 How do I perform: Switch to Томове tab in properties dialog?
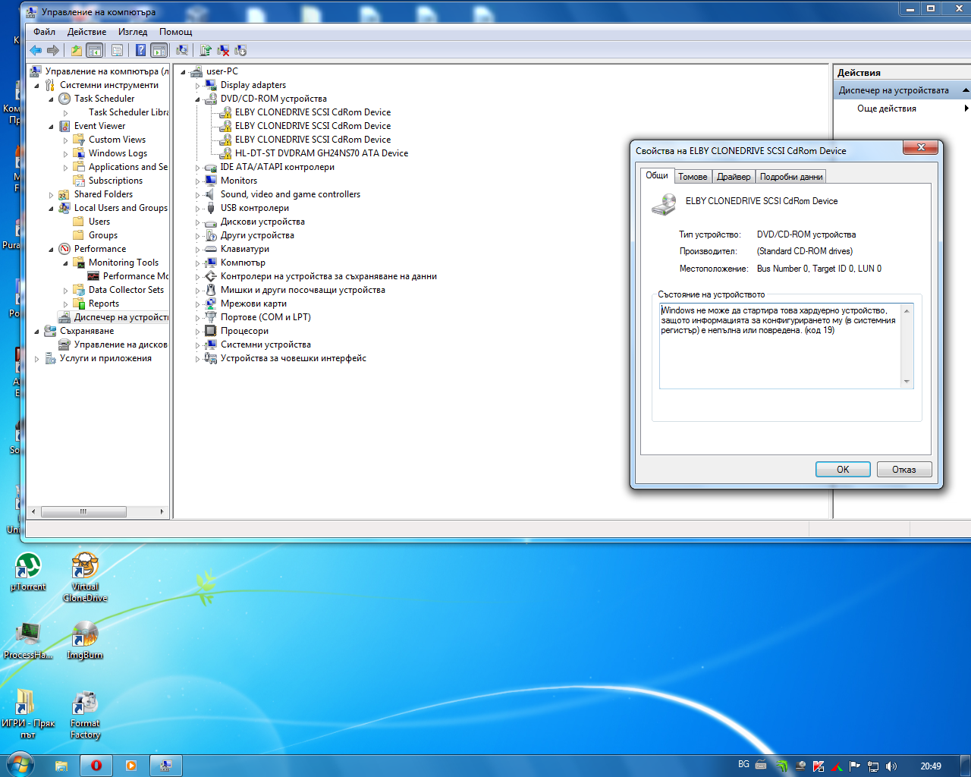tap(693, 177)
